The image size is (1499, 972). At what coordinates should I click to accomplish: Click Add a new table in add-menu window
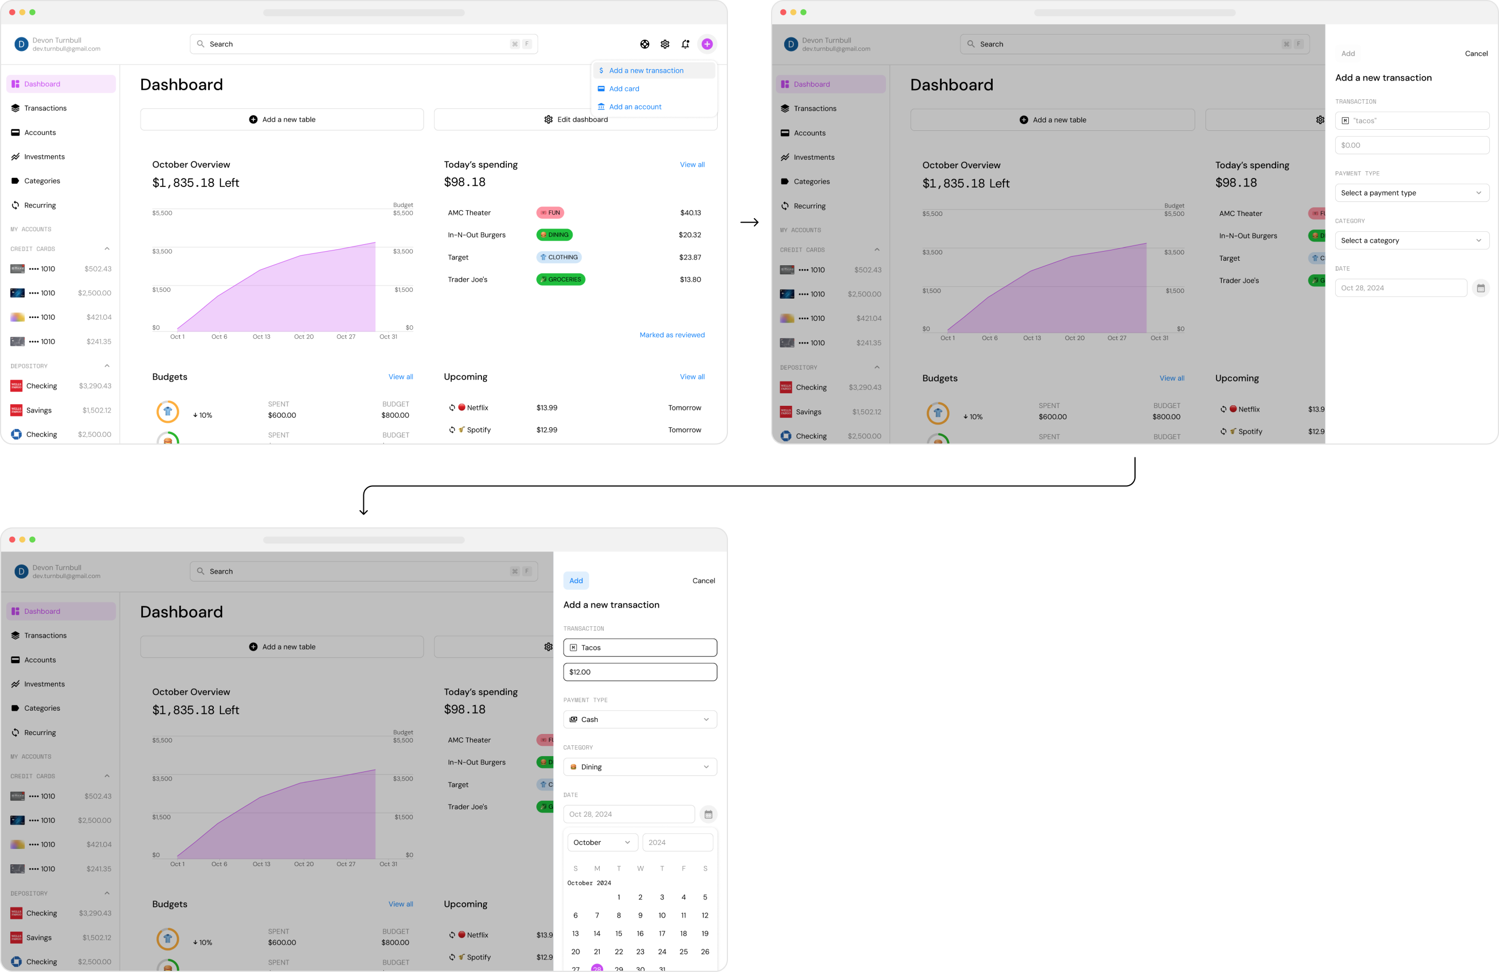(282, 120)
